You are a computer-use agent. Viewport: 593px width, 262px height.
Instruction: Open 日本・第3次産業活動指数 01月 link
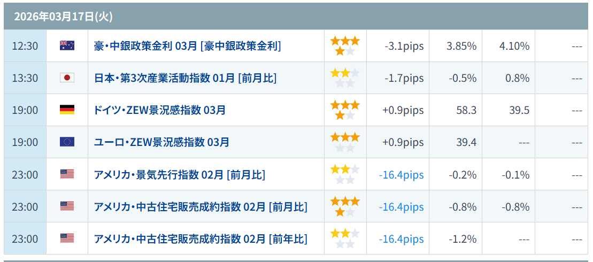185,78
